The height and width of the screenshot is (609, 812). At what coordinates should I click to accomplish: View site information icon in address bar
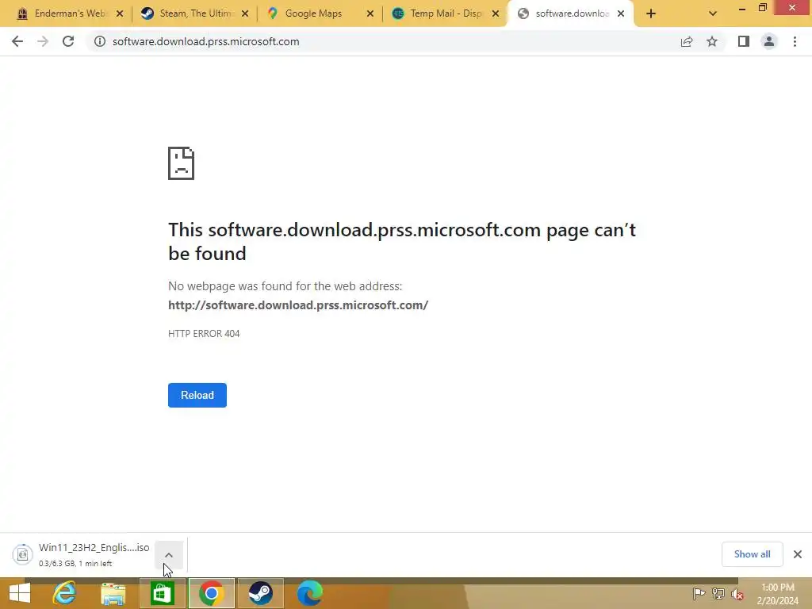click(x=99, y=41)
